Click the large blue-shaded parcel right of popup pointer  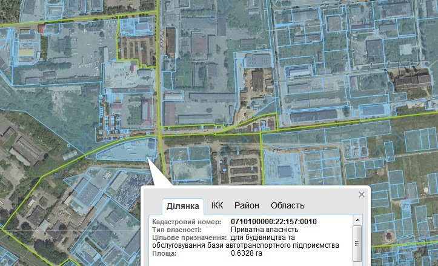click(x=282, y=165)
